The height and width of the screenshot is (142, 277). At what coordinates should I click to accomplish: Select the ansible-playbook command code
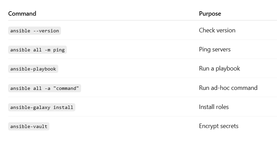33,69
